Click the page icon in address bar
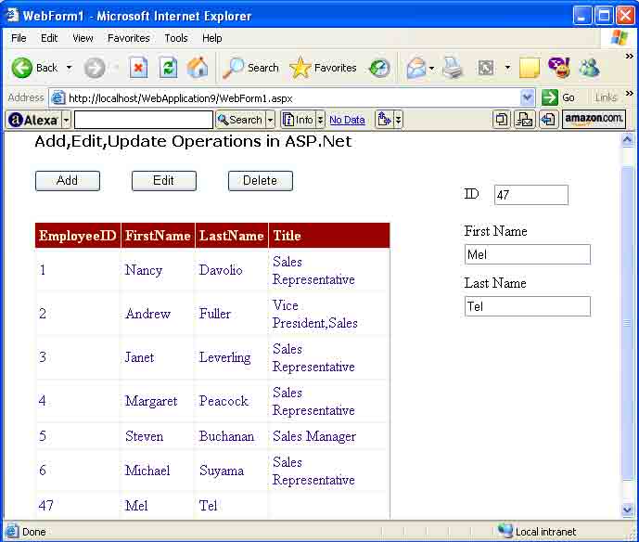The image size is (639, 542). 58,97
